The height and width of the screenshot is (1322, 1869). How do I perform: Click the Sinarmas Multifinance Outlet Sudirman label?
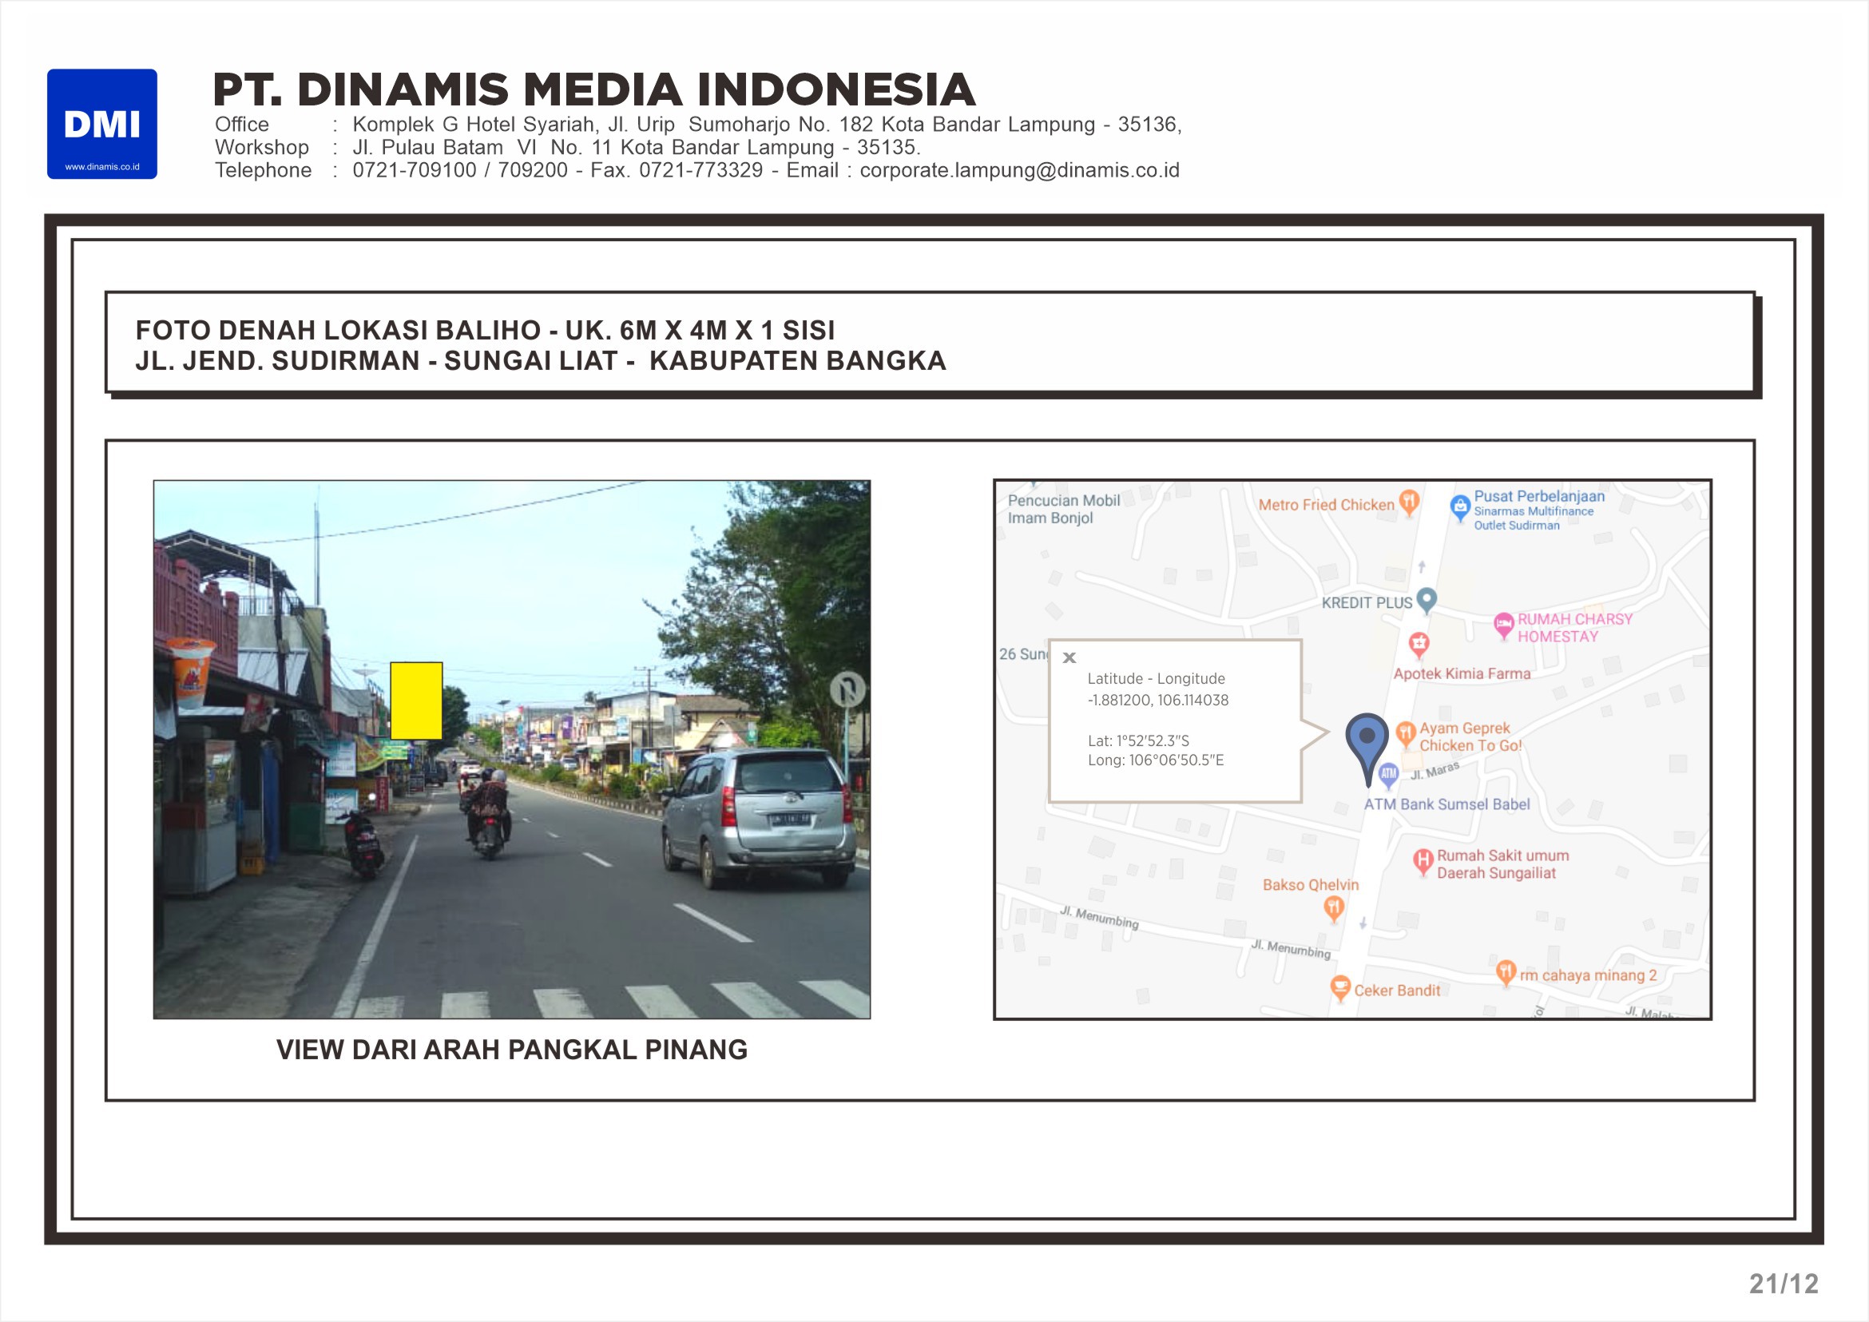point(1534,518)
